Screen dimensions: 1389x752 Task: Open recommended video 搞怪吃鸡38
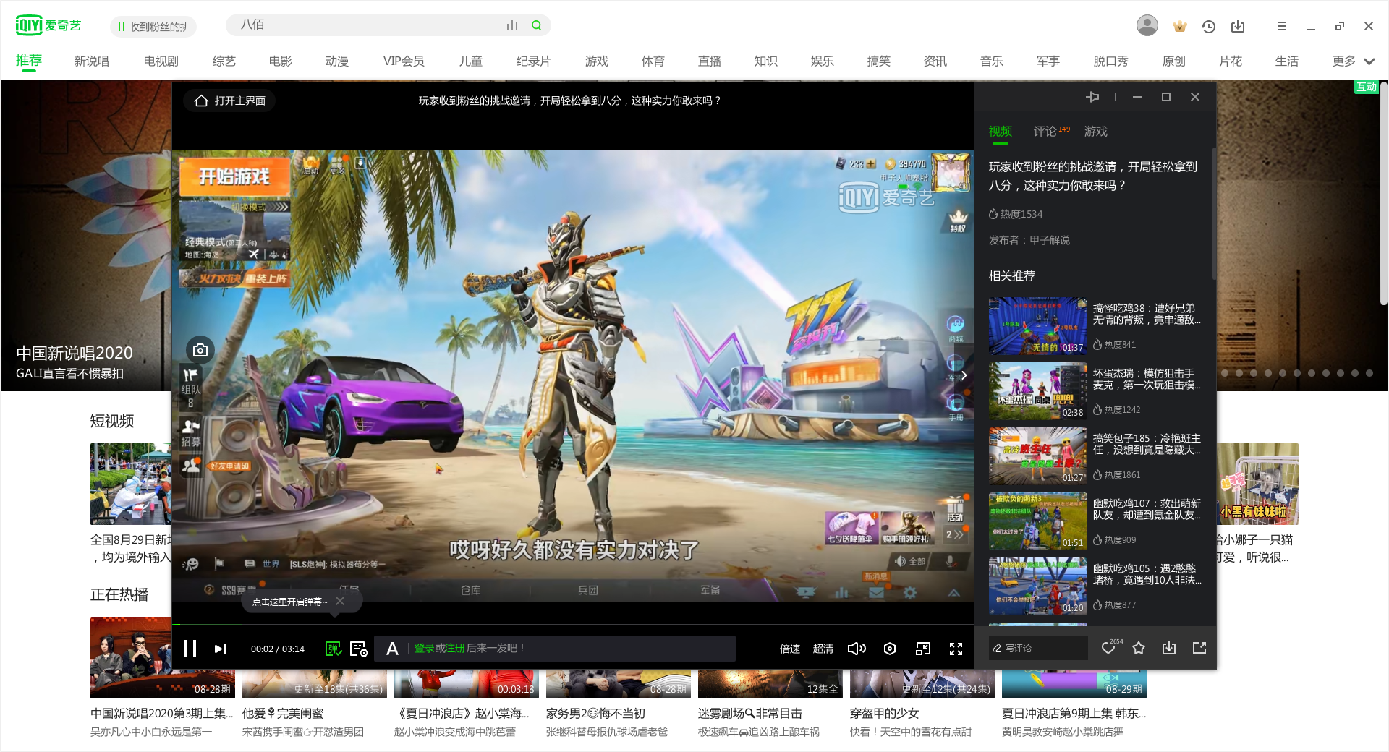[x=1096, y=326]
